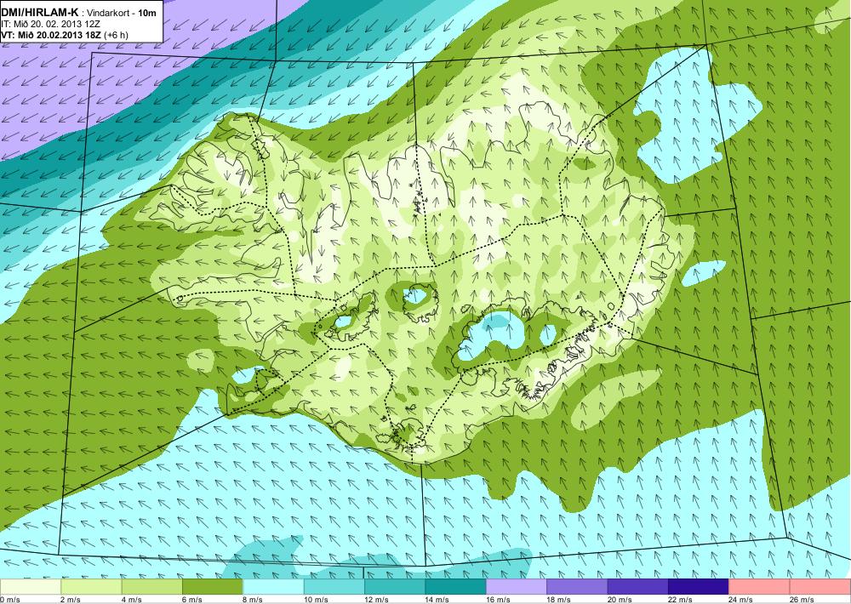Click the '20 m/s' legend label

point(620,600)
